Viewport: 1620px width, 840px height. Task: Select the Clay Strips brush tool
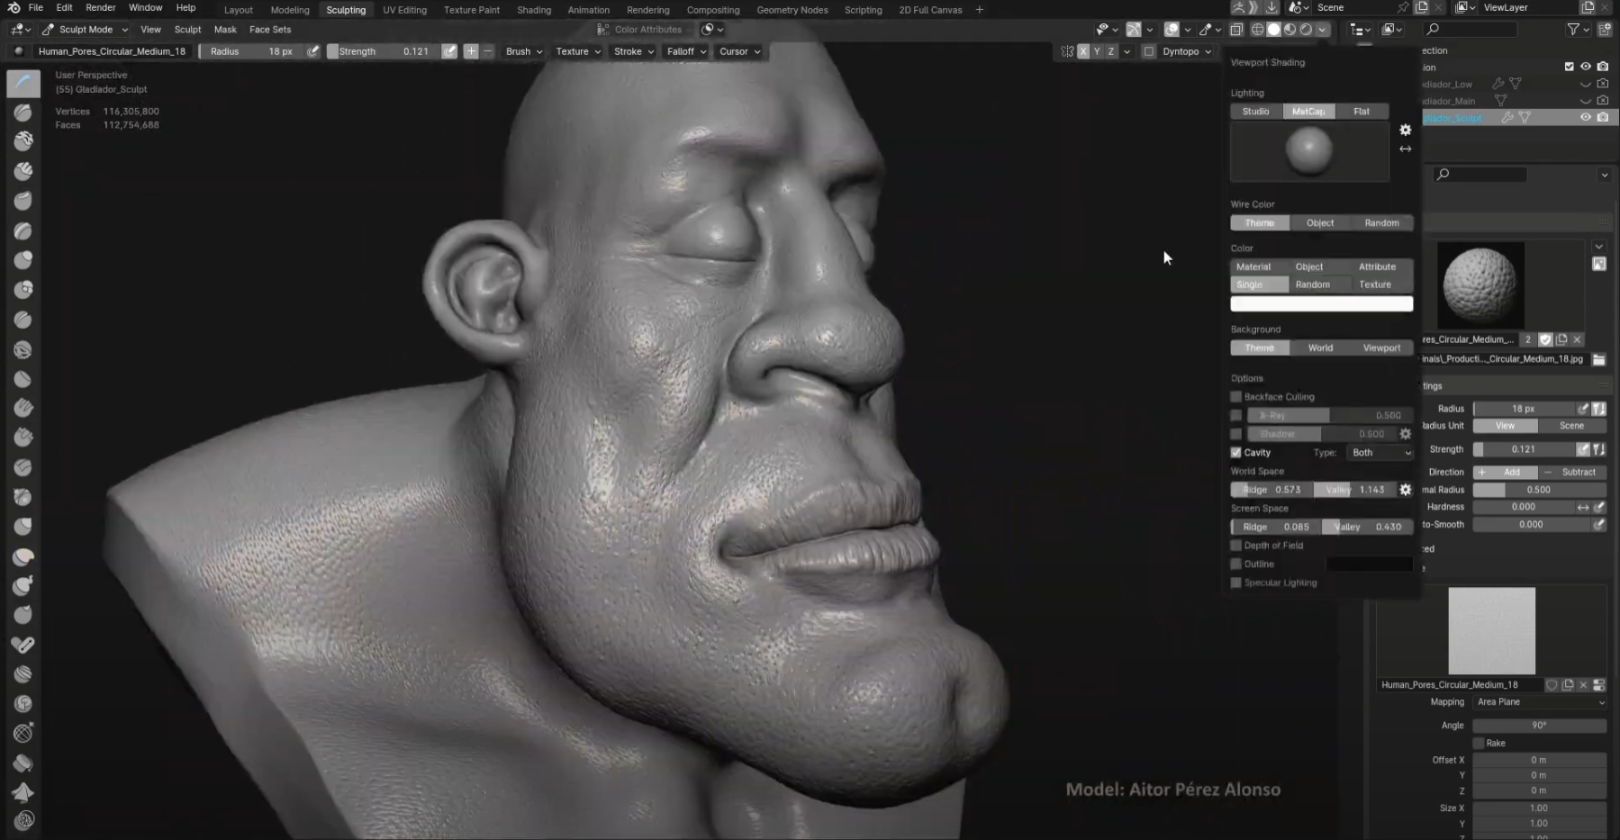tap(23, 171)
